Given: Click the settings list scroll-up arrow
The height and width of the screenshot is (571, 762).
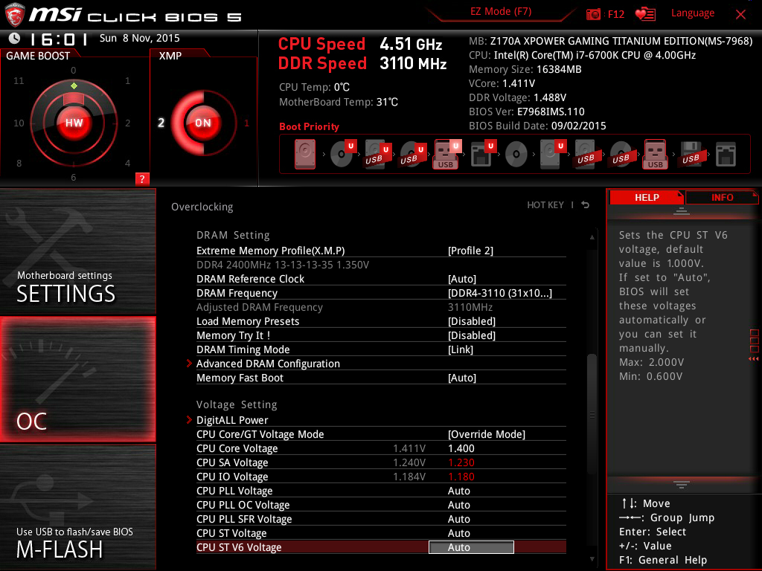Looking at the screenshot, I should pos(592,237).
